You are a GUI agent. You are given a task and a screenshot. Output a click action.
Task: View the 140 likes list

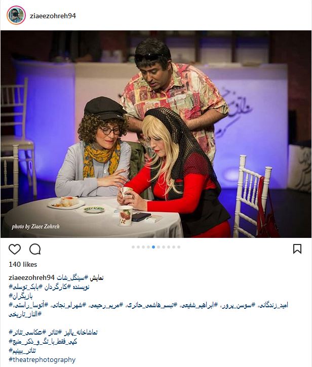[x=23, y=264]
